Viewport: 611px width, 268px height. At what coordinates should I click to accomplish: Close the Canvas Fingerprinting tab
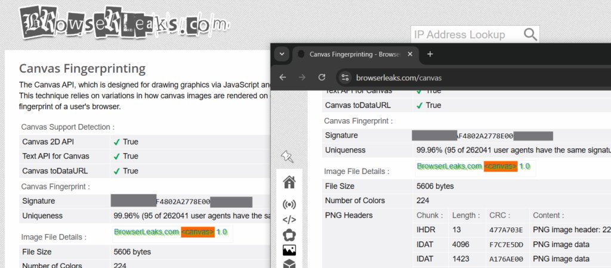pyautogui.click(x=410, y=54)
